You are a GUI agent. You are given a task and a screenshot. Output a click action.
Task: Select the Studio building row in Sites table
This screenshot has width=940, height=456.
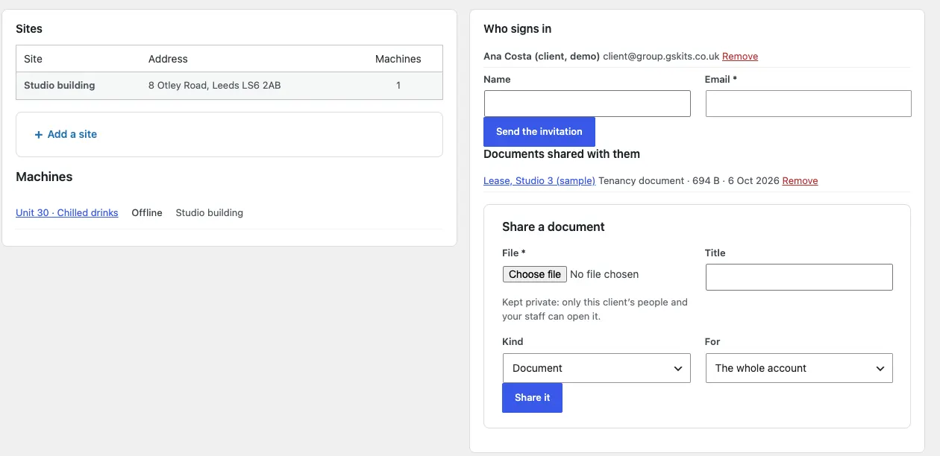[x=229, y=86]
